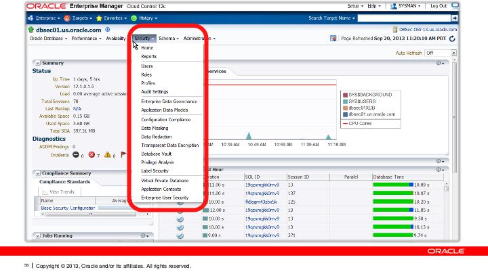This screenshot has width=488, height=274.
Task: Collapse the Jobs Running section
Action: tap(38, 236)
